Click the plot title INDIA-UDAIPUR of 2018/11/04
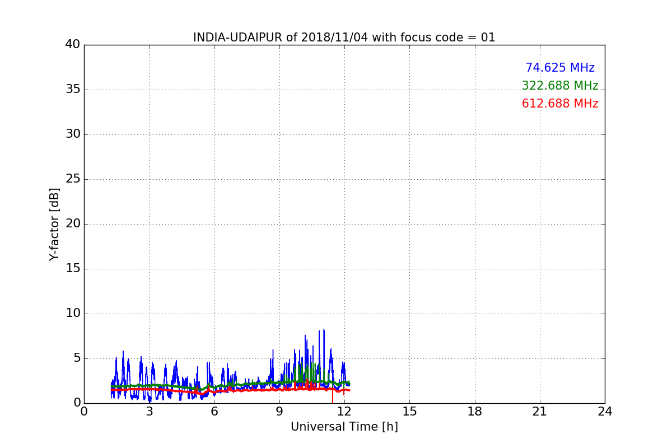 click(x=344, y=38)
